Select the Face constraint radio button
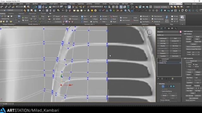Screen dimensions: 202x113 point(187,67)
